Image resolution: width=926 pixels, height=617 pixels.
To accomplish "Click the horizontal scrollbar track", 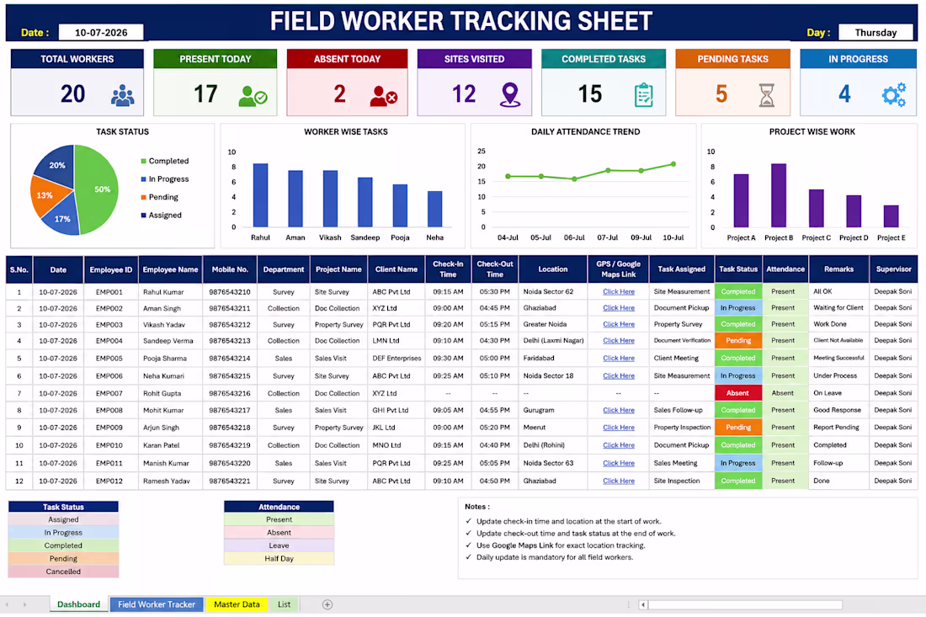I will pos(745,604).
